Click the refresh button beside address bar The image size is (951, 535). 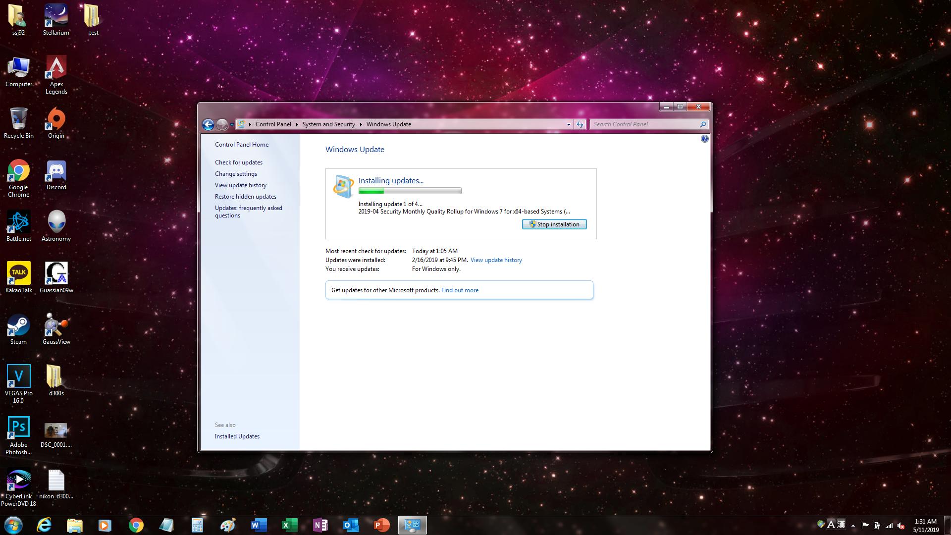(x=580, y=124)
